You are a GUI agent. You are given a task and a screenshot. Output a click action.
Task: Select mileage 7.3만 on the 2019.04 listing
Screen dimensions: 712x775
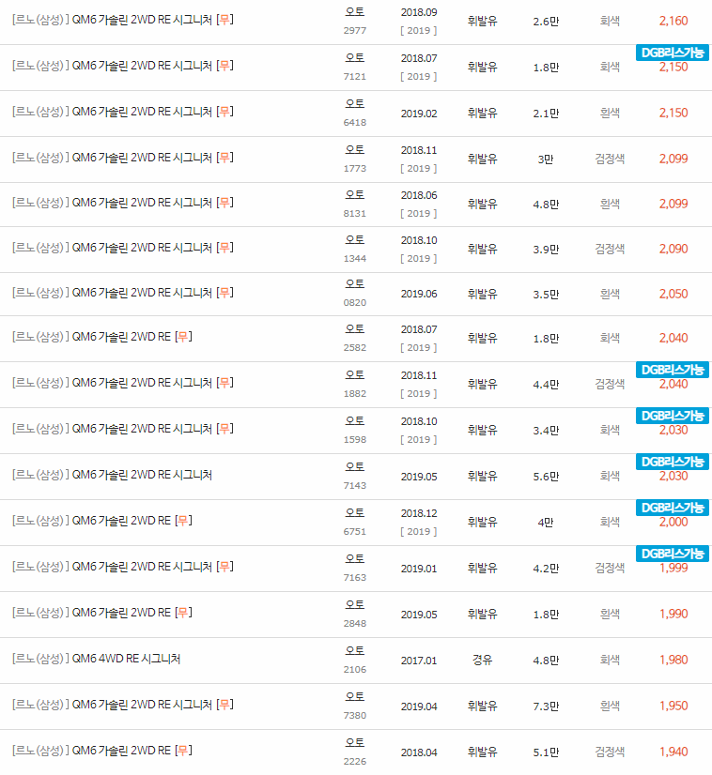pos(548,706)
